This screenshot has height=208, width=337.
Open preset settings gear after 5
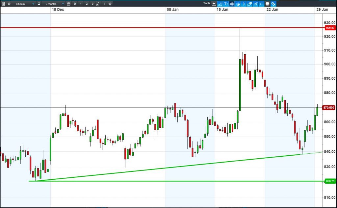(x=110, y=4)
